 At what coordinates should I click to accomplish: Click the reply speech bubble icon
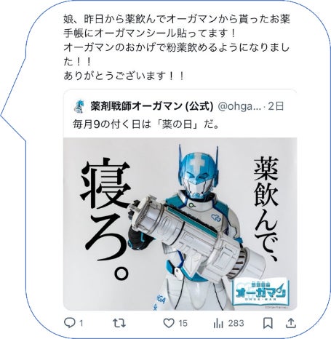coord(70,323)
